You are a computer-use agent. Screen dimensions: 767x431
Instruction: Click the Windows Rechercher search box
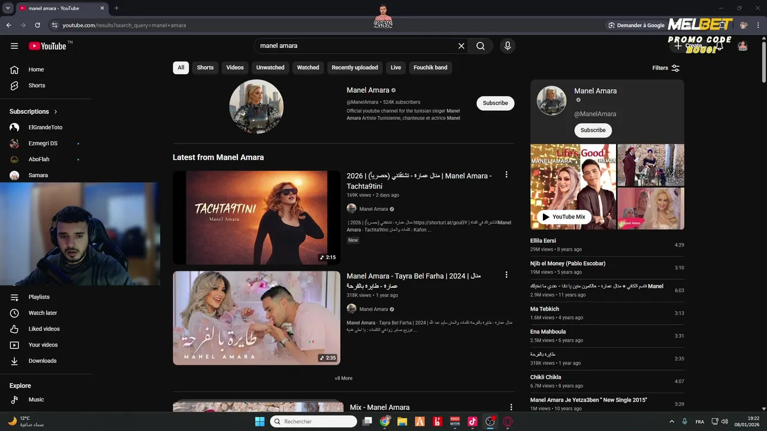pos(313,421)
